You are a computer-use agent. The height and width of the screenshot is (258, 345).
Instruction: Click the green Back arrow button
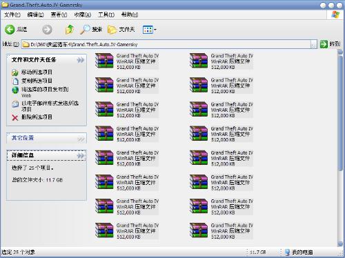point(10,30)
